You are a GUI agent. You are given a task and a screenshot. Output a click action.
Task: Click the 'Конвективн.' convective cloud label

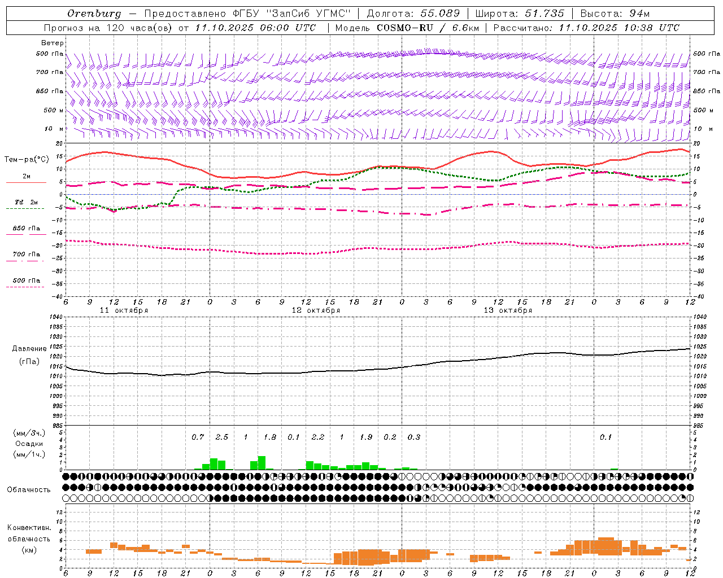point(29,528)
